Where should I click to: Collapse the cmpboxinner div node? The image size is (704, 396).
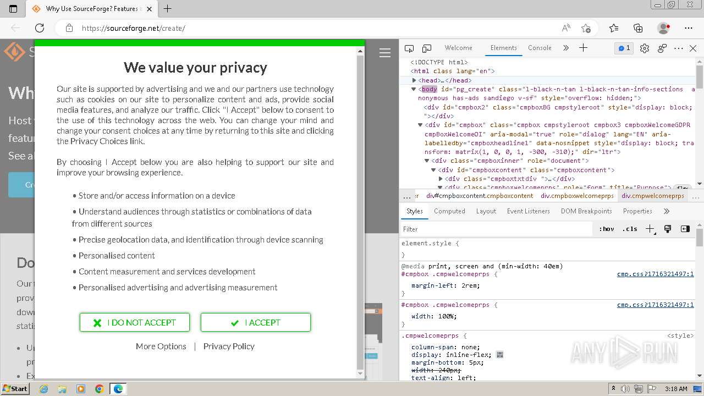point(427,161)
